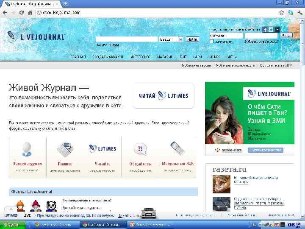This screenshot has width=305, height=229.
Task: Open the browser home page icon
Action: coord(30,13)
